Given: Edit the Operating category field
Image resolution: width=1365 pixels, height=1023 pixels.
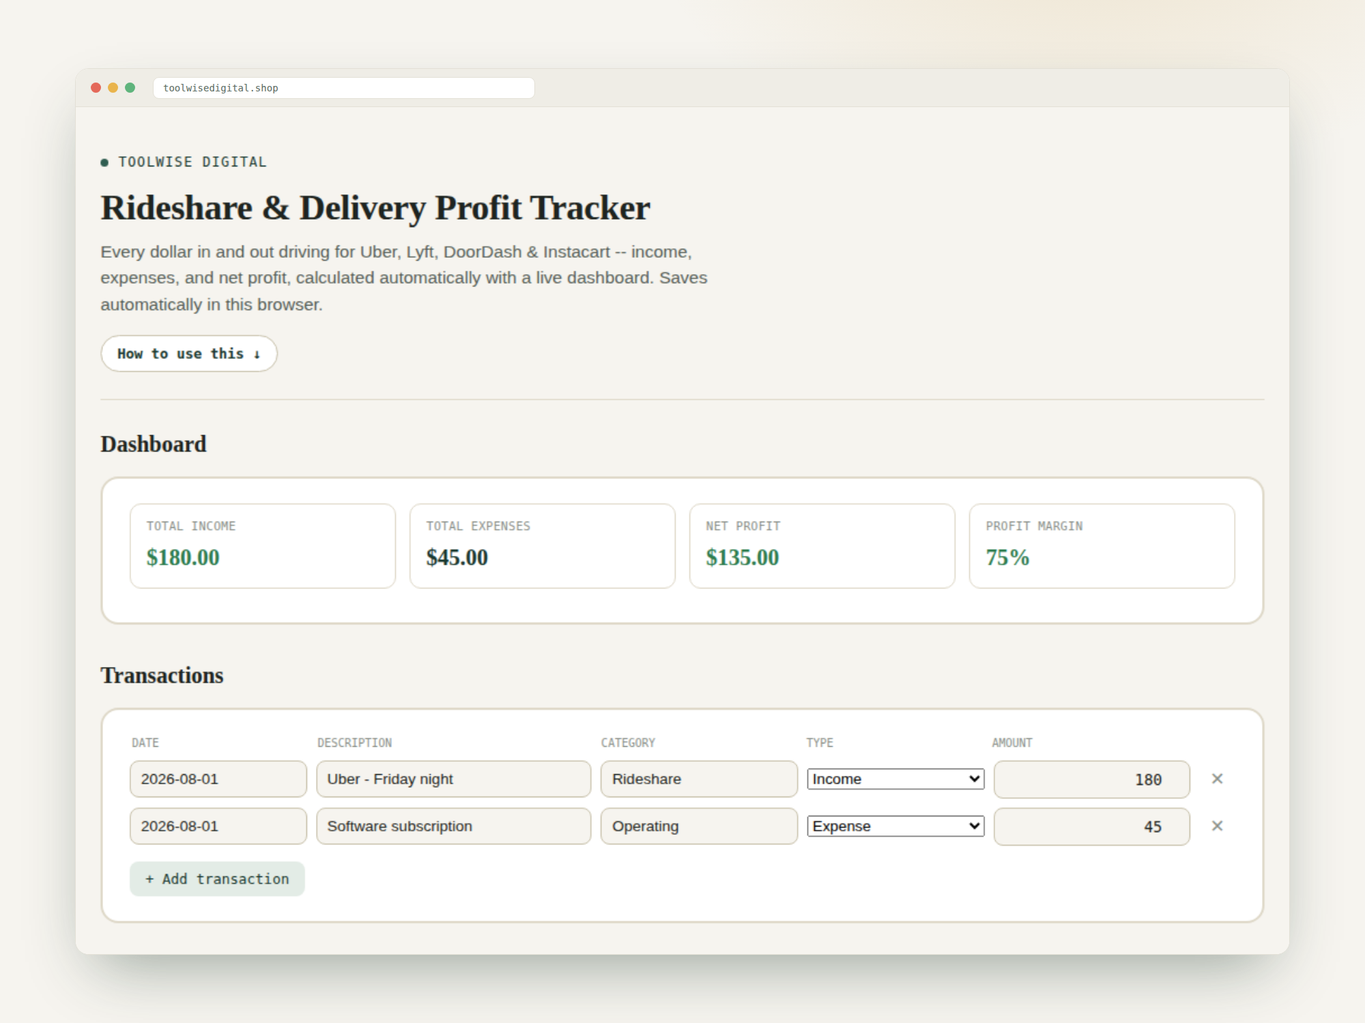Looking at the screenshot, I should pos(699,826).
